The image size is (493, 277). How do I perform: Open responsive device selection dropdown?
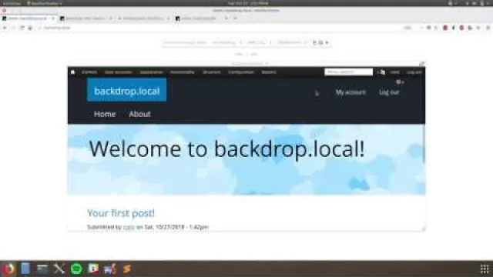[x=186, y=42]
